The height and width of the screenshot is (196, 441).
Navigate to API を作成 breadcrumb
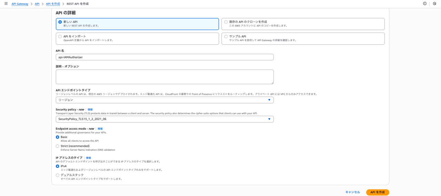pyautogui.click(x=53, y=4)
